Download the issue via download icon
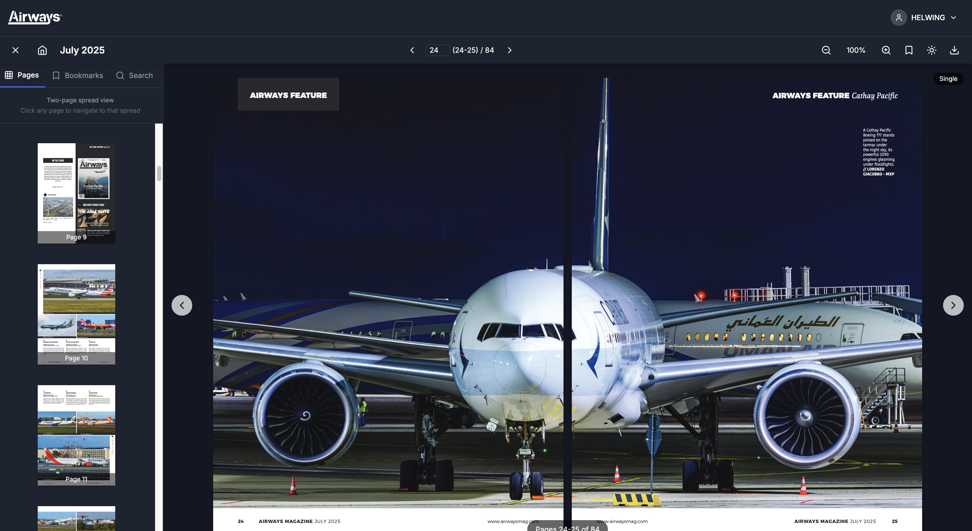This screenshot has width=972, height=531. point(954,50)
